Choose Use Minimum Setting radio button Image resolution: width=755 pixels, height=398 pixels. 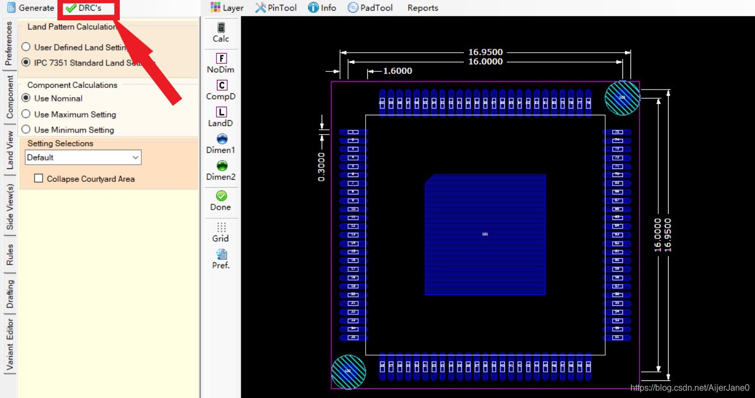pyautogui.click(x=26, y=130)
